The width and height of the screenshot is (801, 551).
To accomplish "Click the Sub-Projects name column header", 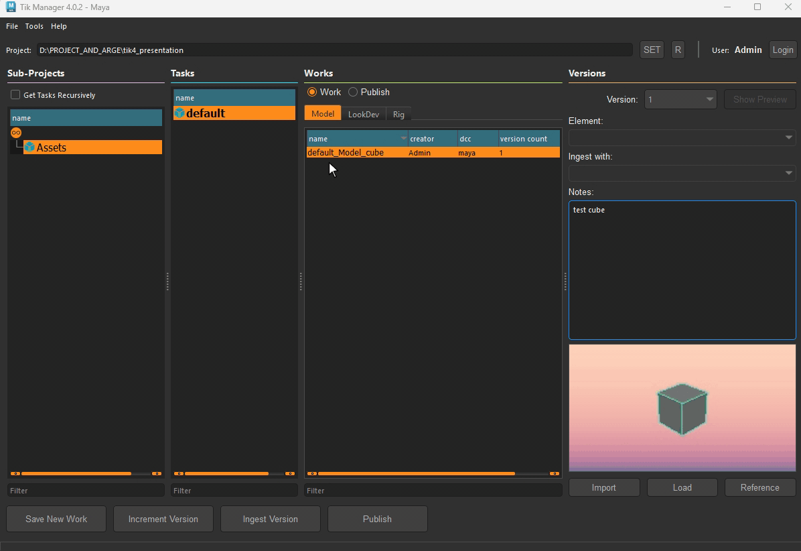I will pyautogui.click(x=86, y=117).
